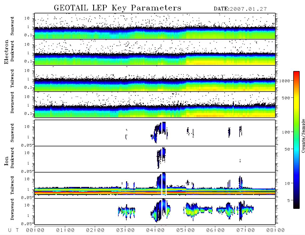Select the Electron "Duskward" axis label
305x235 pixels.
[x=12, y=51]
